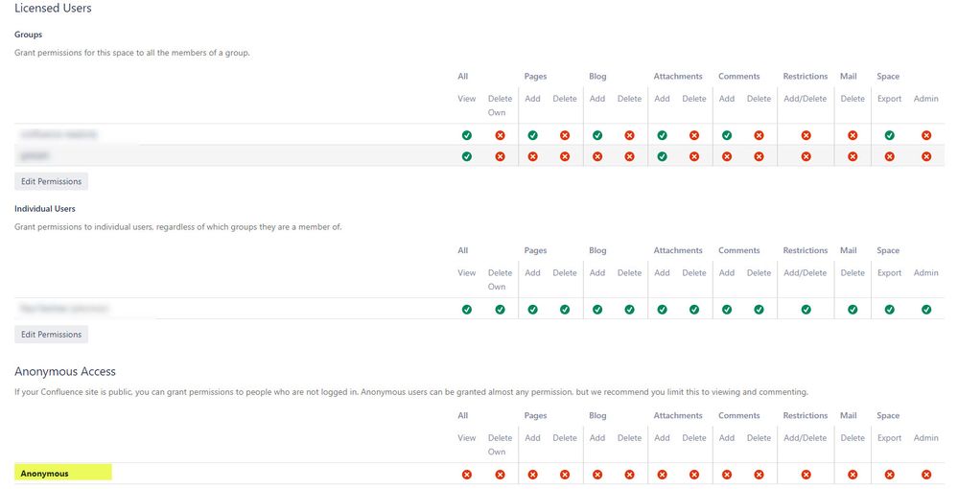The image size is (958, 489).
Task: Click Admin column label in Anonymous Access table
Action: [x=926, y=437]
